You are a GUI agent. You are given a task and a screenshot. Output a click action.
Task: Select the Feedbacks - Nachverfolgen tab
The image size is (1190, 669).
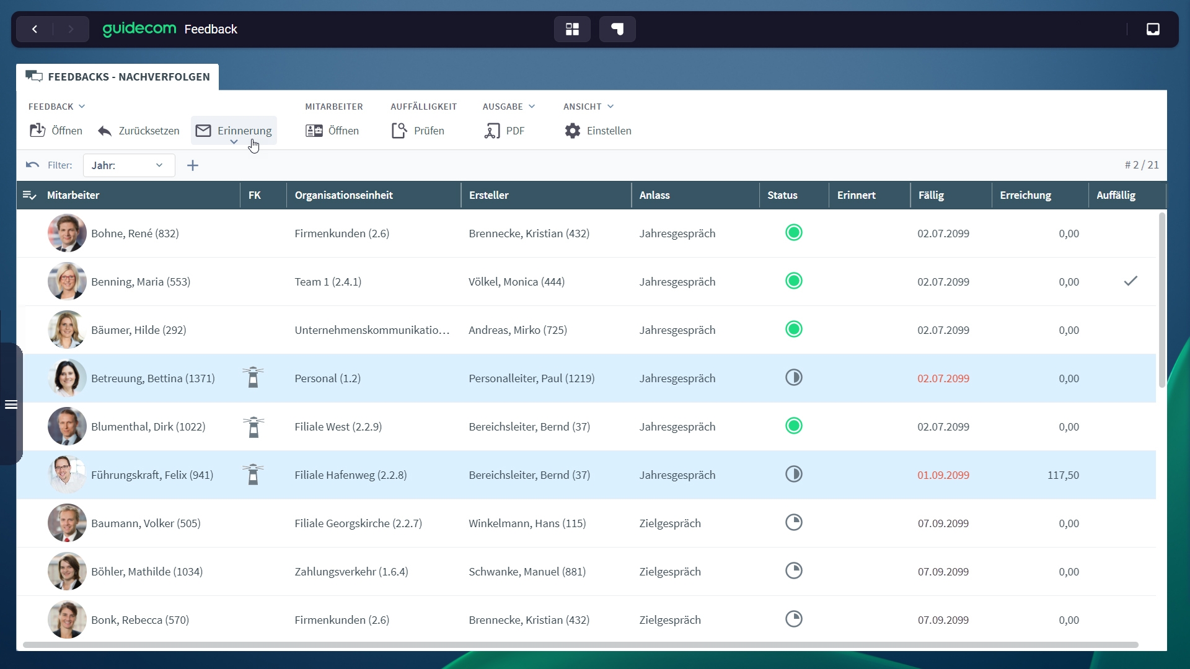(x=118, y=77)
